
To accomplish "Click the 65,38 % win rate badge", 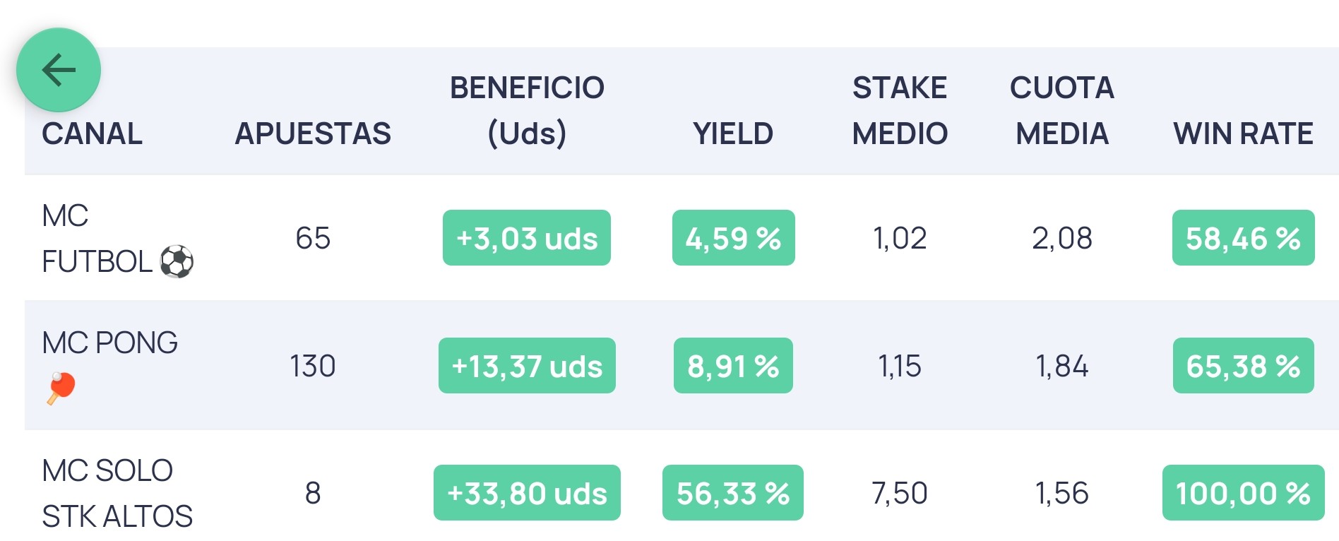I will 1243,366.
